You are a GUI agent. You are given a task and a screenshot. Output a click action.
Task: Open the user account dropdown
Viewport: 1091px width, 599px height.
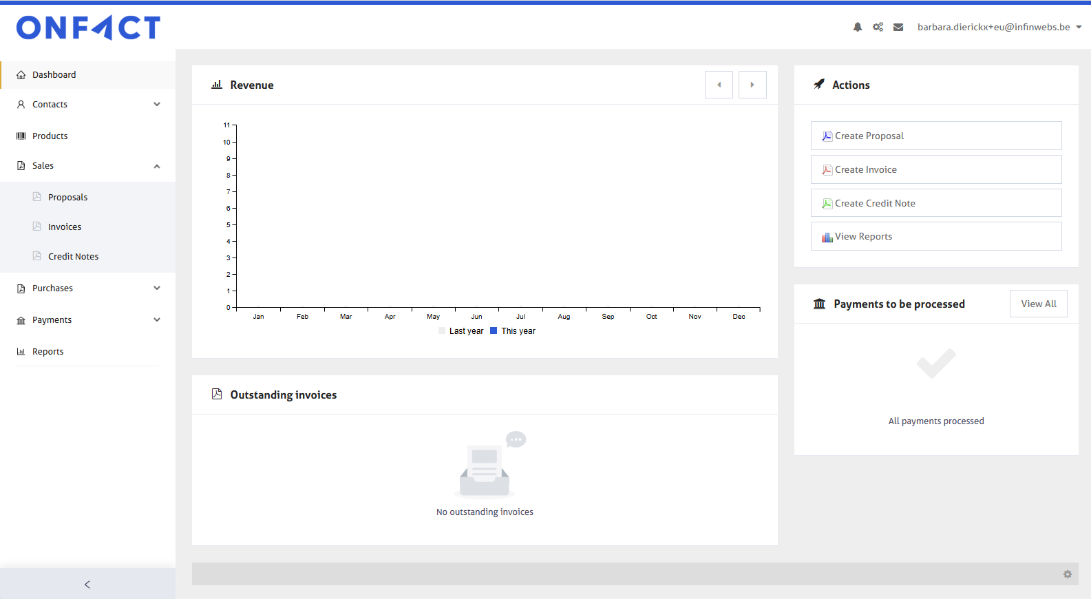[x=999, y=28]
